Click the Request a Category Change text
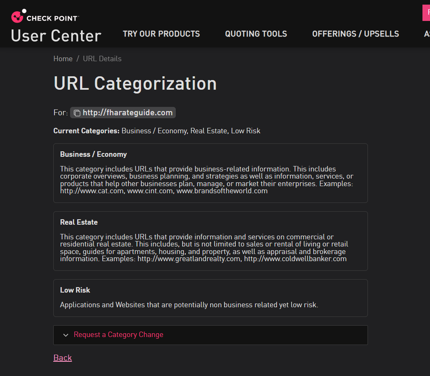This screenshot has width=430, height=376. point(118,335)
